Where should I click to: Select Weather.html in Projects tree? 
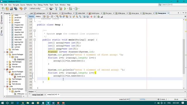[19, 32]
